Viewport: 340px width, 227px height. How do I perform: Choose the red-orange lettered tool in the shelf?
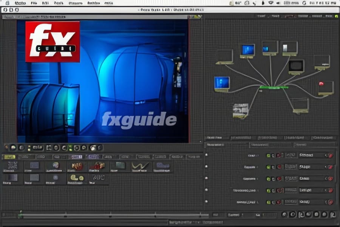(x=77, y=166)
